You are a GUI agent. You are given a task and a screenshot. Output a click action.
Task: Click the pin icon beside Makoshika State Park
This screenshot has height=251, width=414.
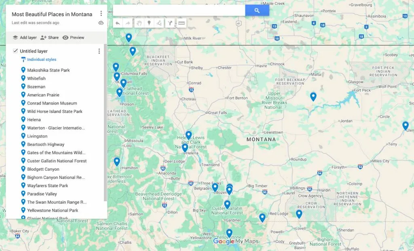(x=23, y=70)
